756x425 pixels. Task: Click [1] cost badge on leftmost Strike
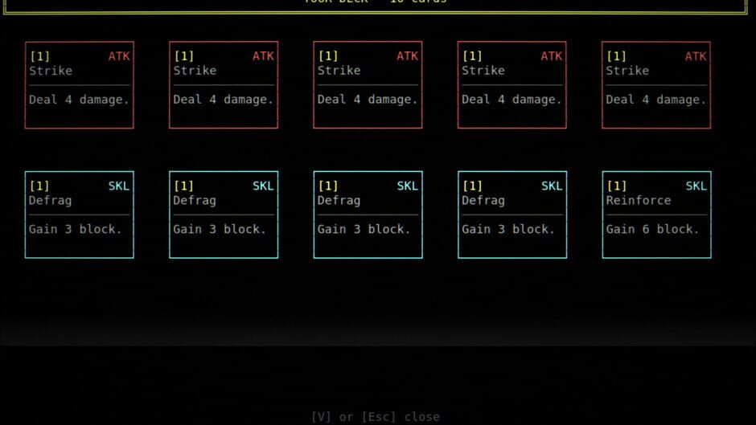pyautogui.click(x=39, y=56)
